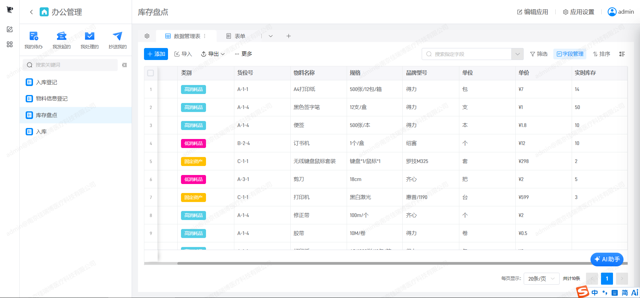Open the search field selector dropdown
Screen dimensions: 640x298
coord(517,54)
